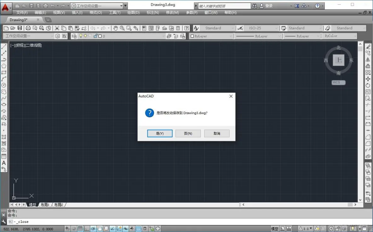Close the AutoCAD save dialog with X
This screenshot has height=232, width=373.
click(x=231, y=96)
